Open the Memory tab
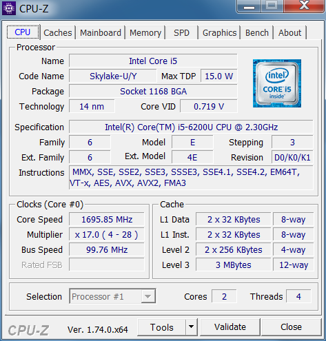326x341 pixels. tap(145, 32)
